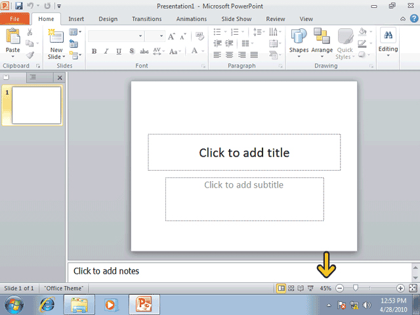Click the Reset slide icon
The image size is (420, 315).
73,43
